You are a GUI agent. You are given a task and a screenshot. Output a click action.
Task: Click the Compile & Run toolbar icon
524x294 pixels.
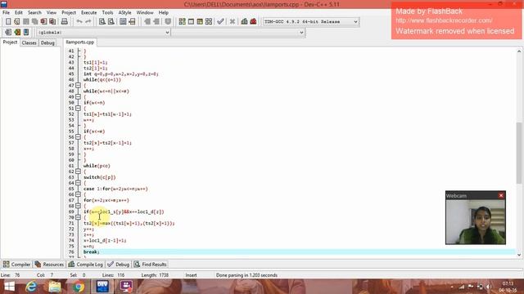200,22
